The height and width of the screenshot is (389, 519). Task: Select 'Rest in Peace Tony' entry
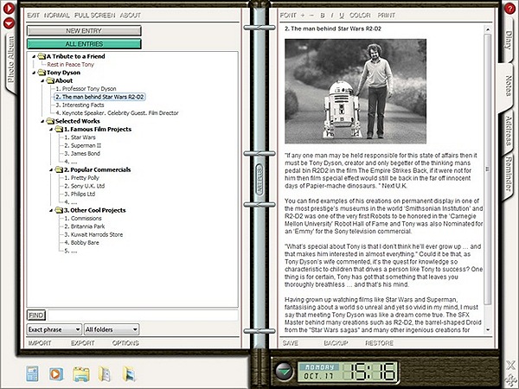click(x=71, y=65)
